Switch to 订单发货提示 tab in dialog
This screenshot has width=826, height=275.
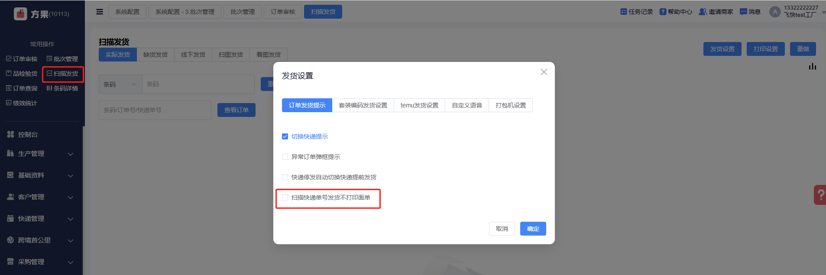pyautogui.click(x=307, y=105)
